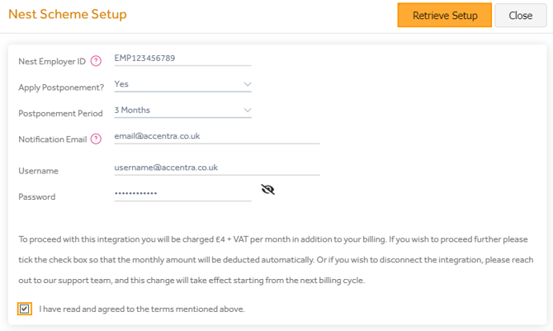The width and height of the screenshot is (553, 331).
Task: Click inside the Password field
Action: 182,194
